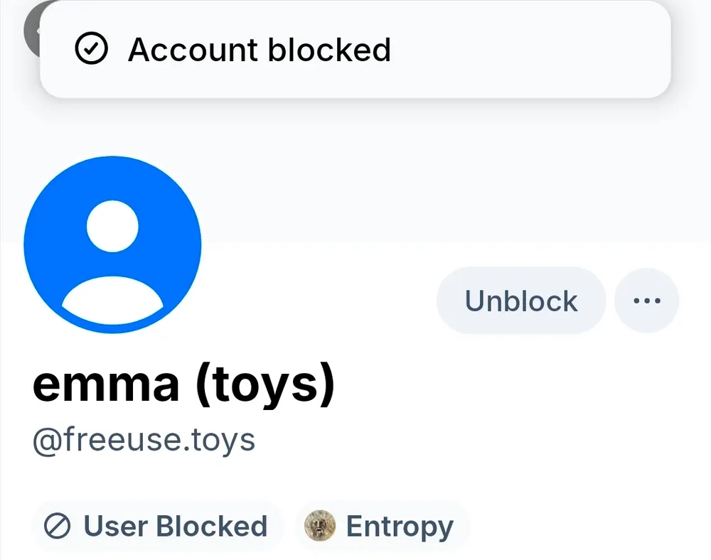Open the 'User Blocked' label badge
The image size is (711, 560).
pos(158,527)
